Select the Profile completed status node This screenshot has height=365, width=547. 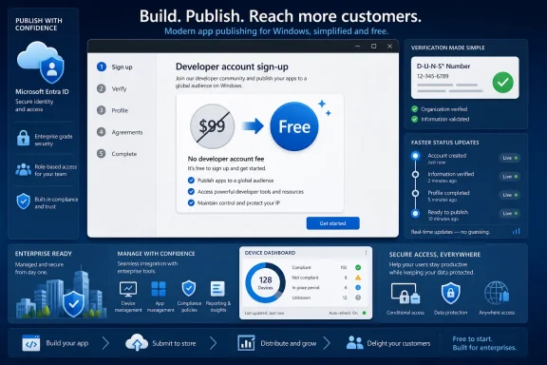(415, 193)
